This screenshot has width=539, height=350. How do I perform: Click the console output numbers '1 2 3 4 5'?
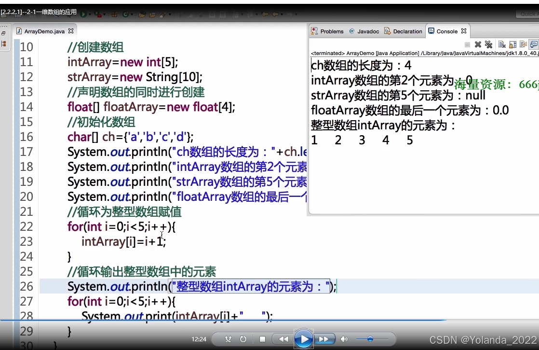tap(362, 140)
